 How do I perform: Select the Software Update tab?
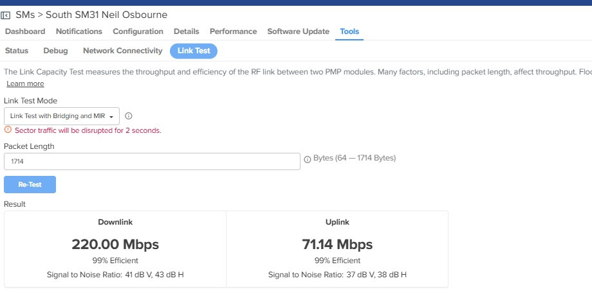(298, 31)
